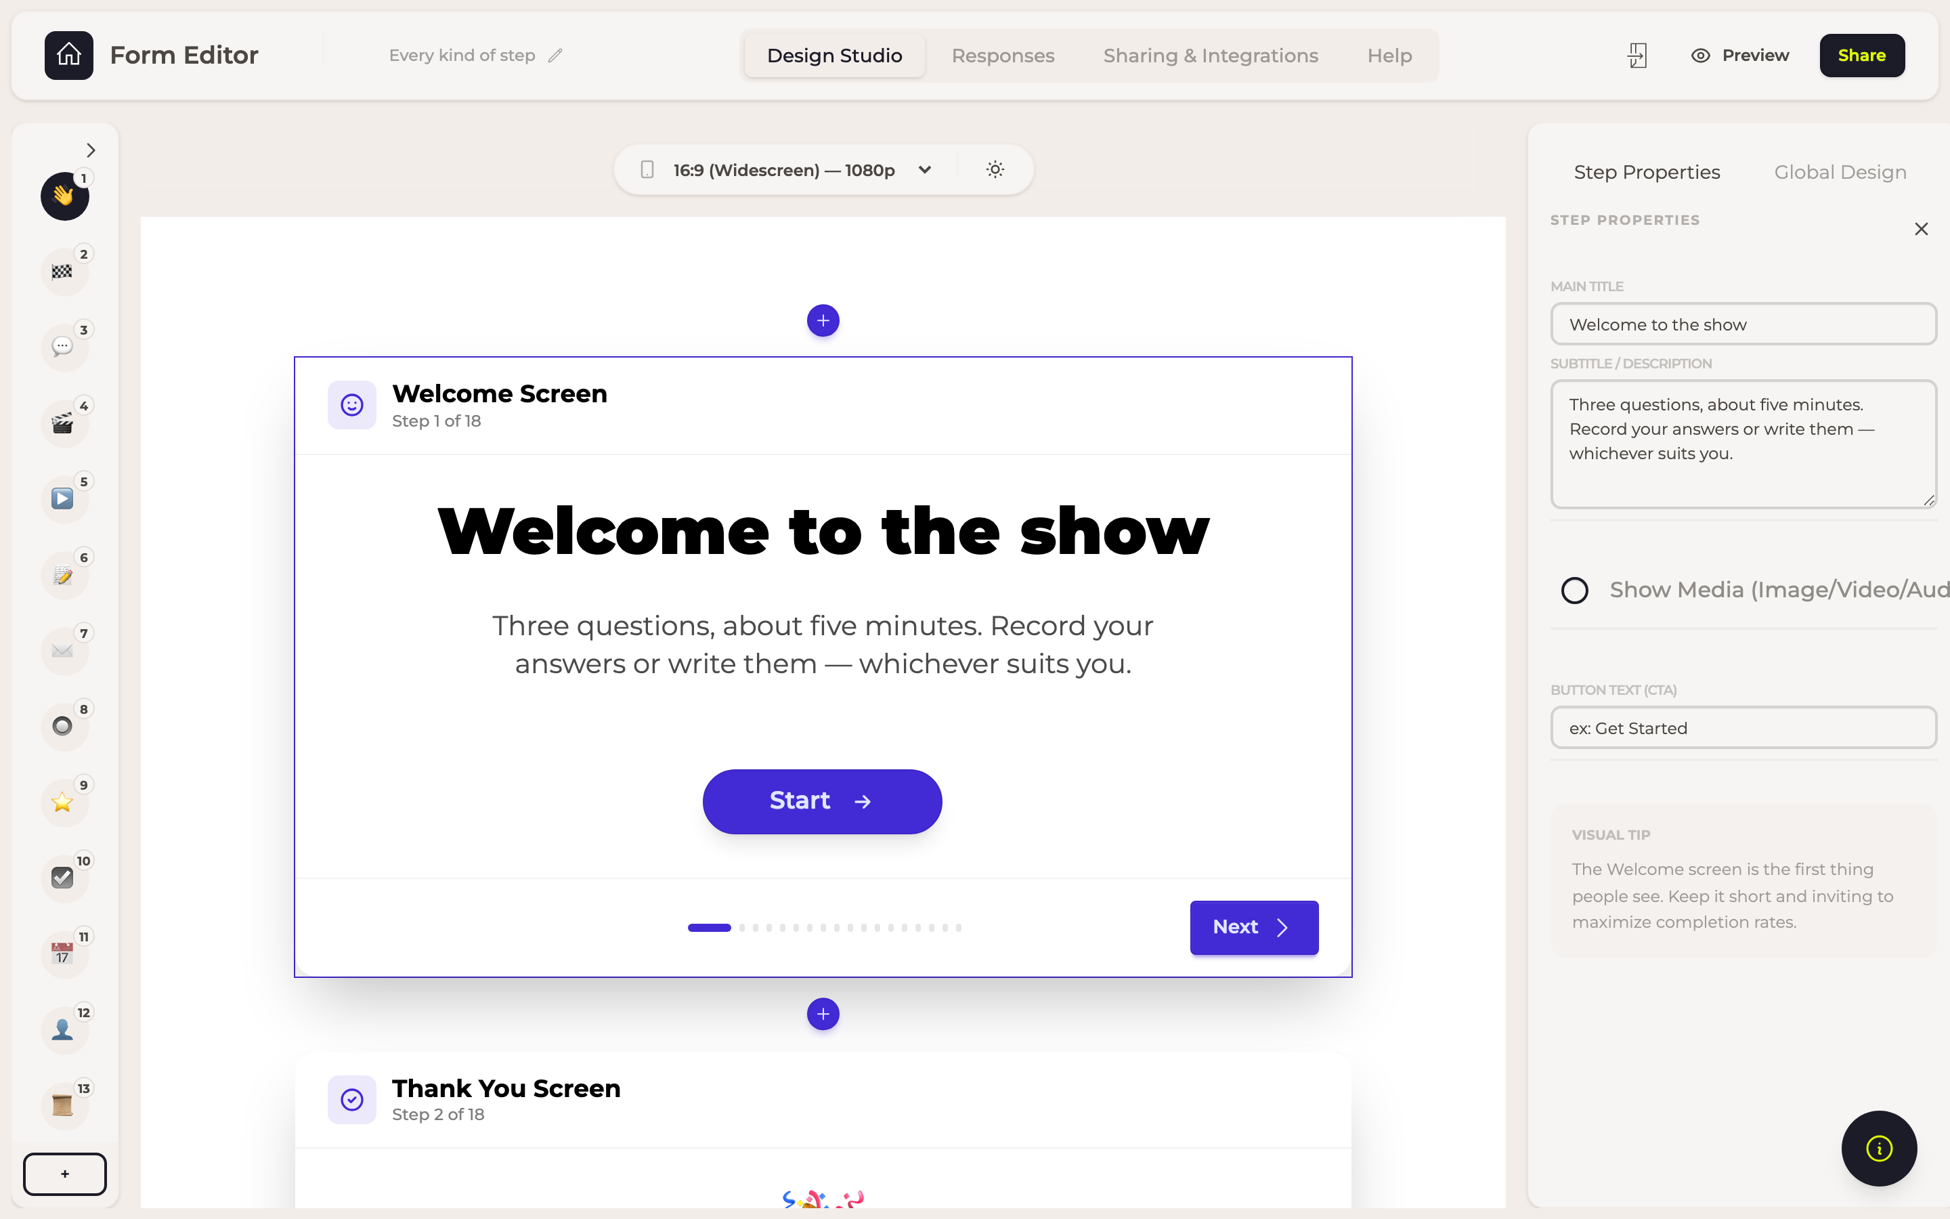The height and width of the screenshot is (1219, 1950).
Task: Add a step below Welcome Screen
Action: [823, 1014]
